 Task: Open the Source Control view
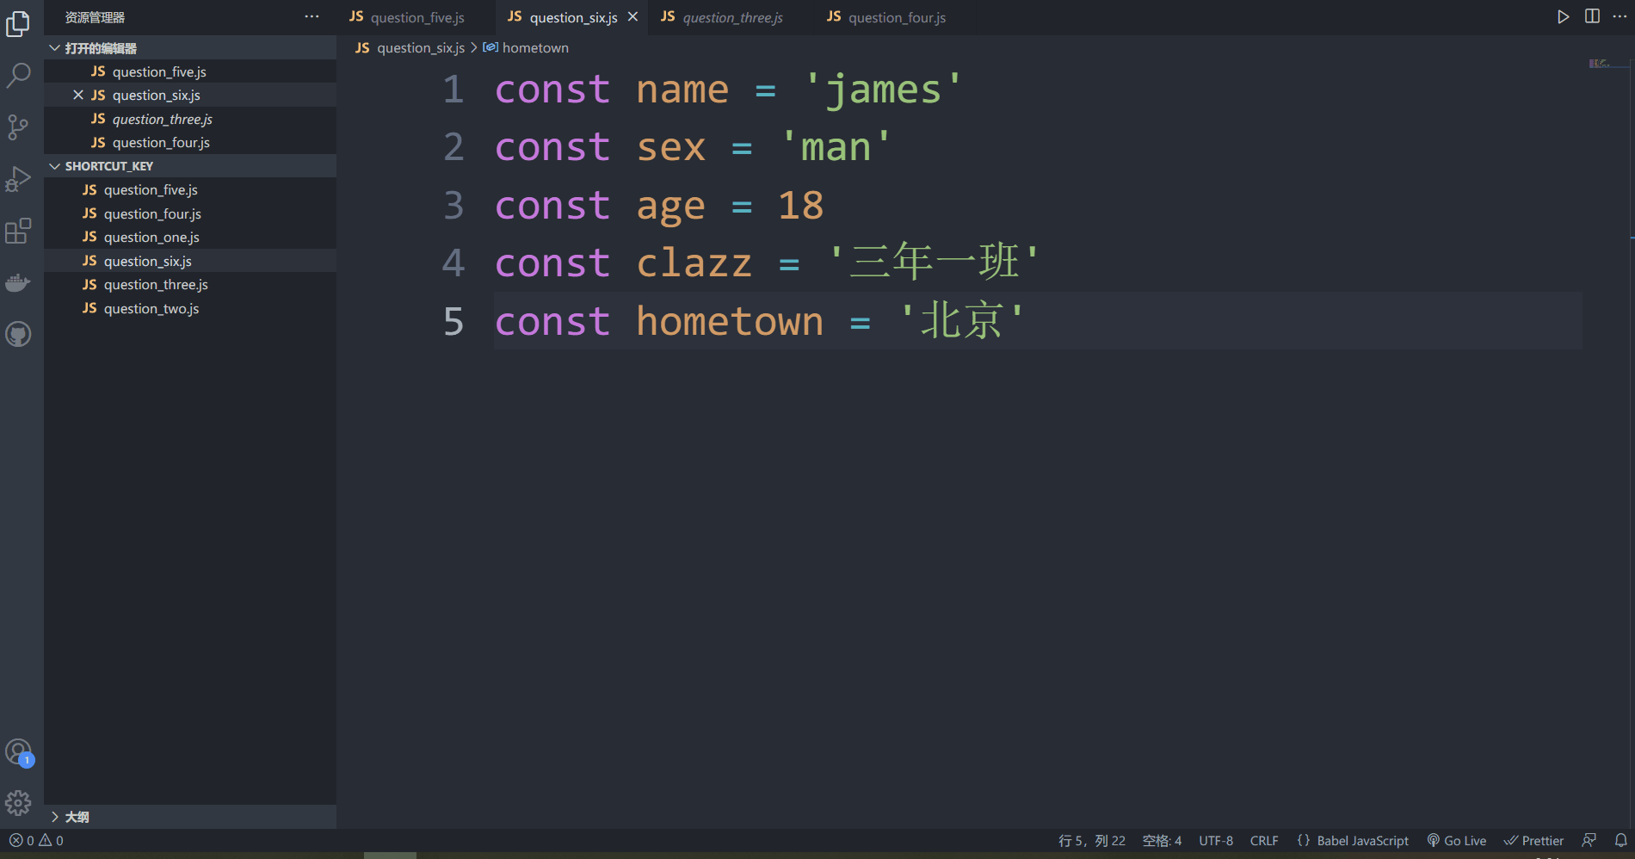[18, 127]
